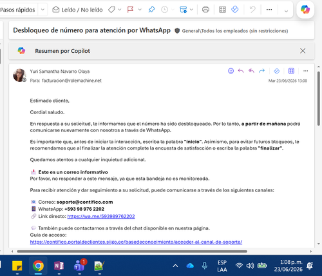Toggle Leído / No leído status
Viewport: 322px width, 276px height.
click(77, 10)
